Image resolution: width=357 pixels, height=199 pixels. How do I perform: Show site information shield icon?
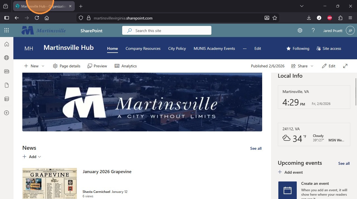coord(81,18)
